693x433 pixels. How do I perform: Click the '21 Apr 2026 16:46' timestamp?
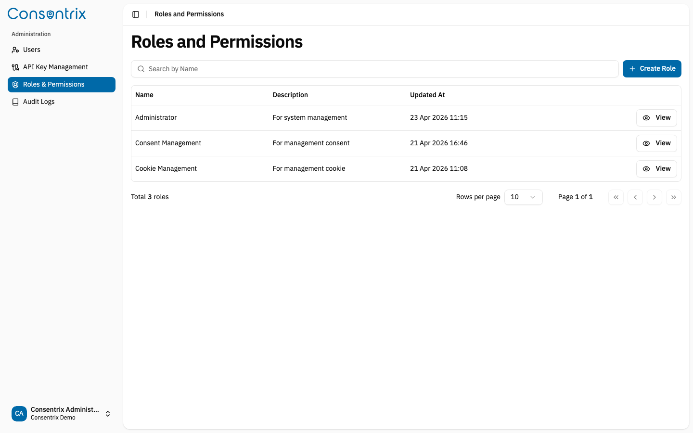point(439,143)
